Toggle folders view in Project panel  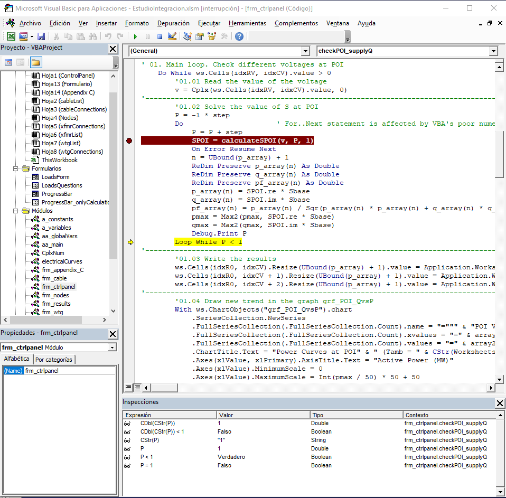click(35, 62)
